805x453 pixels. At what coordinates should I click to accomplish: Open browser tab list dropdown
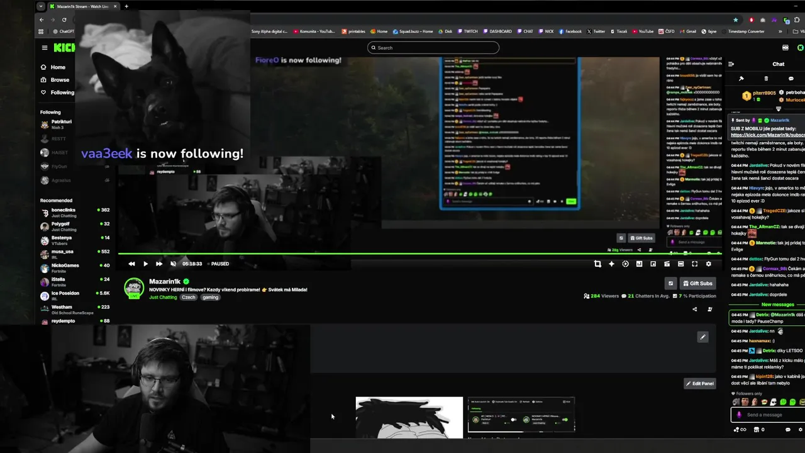point(41,6)
